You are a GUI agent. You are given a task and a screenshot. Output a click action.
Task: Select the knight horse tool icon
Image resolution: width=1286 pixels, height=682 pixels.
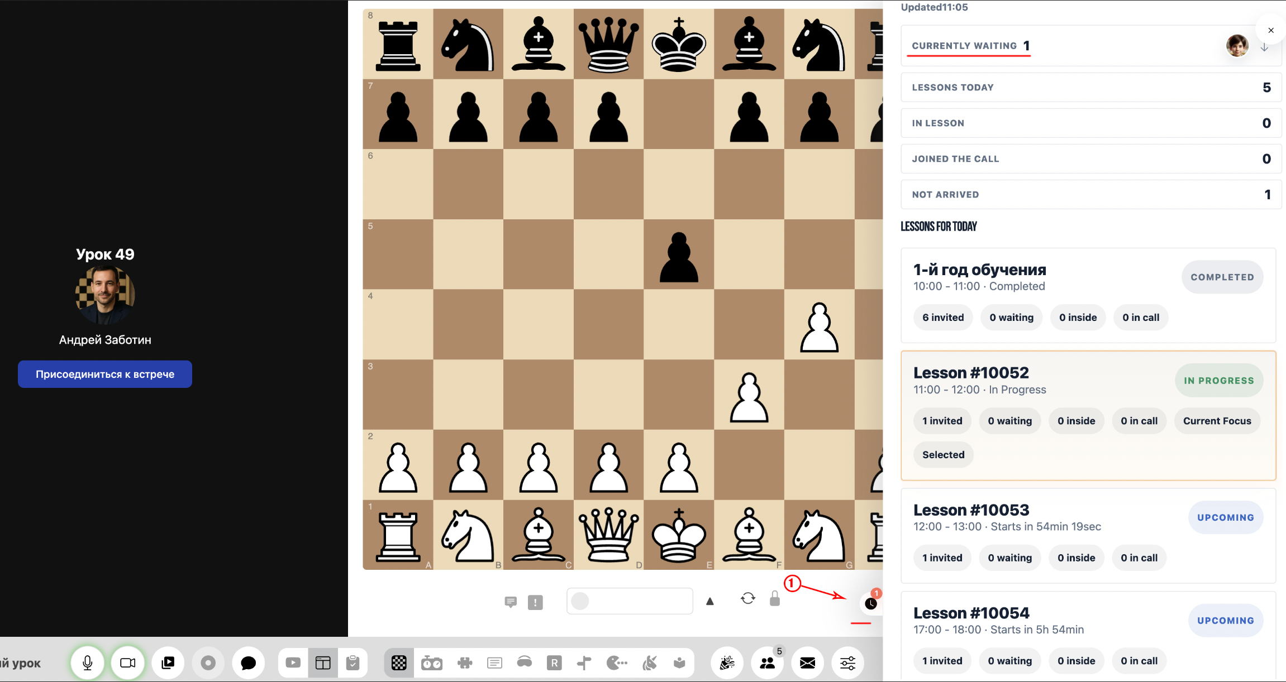point(650,662)
